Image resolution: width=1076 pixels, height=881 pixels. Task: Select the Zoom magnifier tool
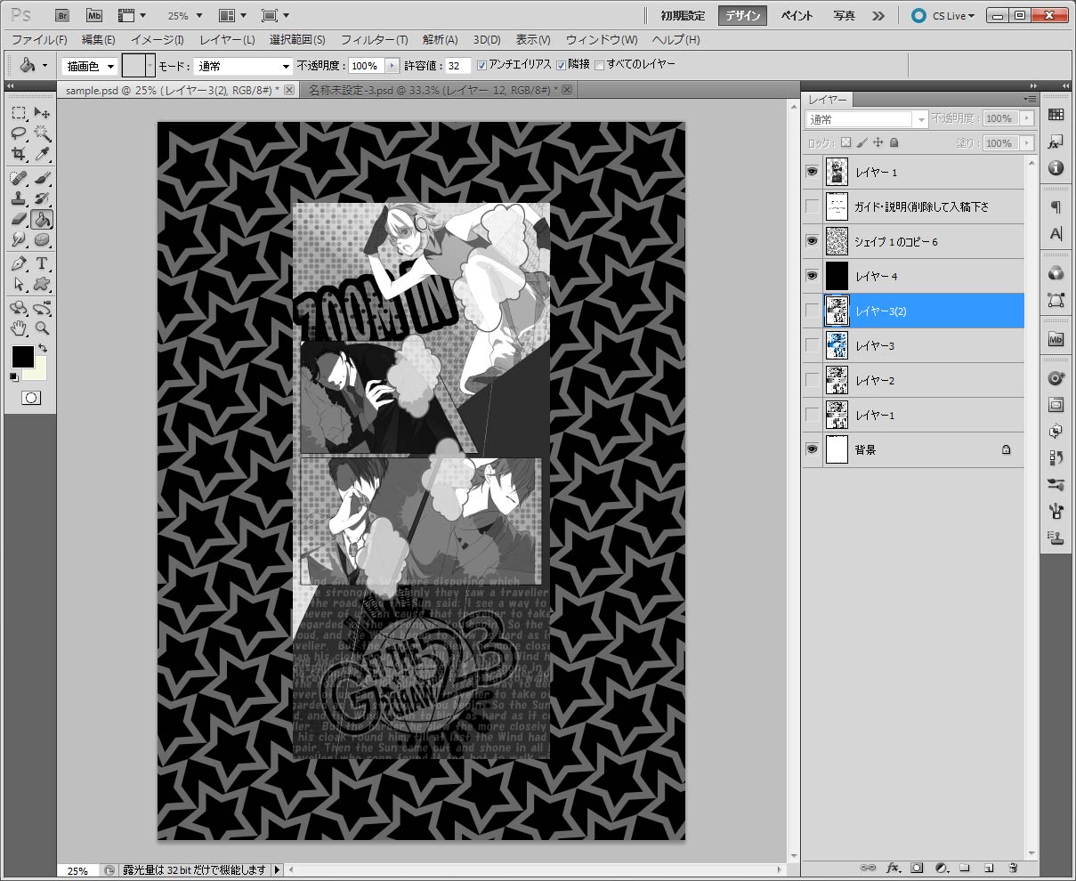tap(42, 328)
